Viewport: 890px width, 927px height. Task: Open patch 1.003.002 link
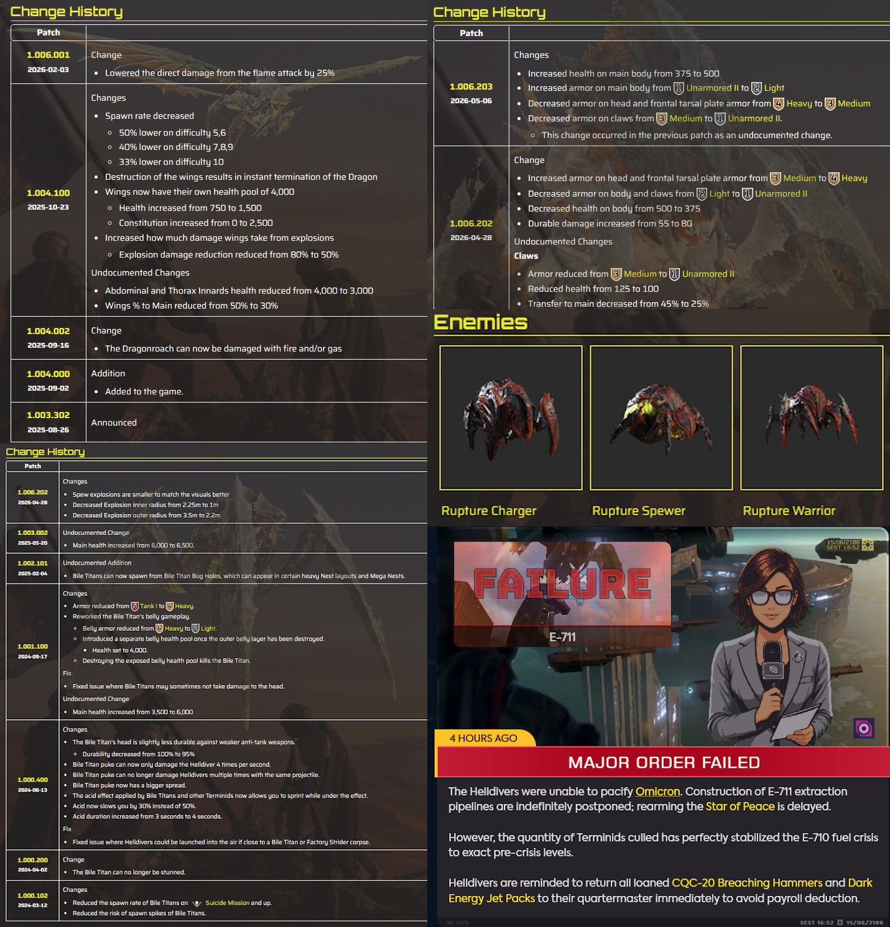[33, 533]
